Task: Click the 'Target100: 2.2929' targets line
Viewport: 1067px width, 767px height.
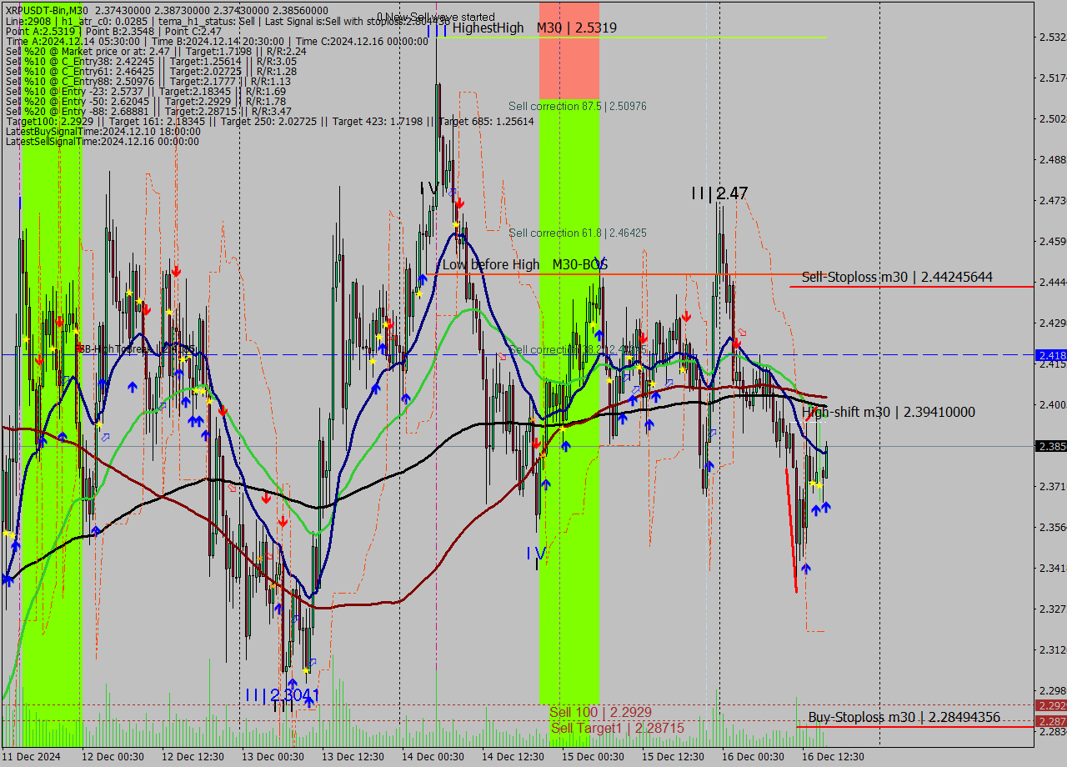Action: tap(270, 121)
